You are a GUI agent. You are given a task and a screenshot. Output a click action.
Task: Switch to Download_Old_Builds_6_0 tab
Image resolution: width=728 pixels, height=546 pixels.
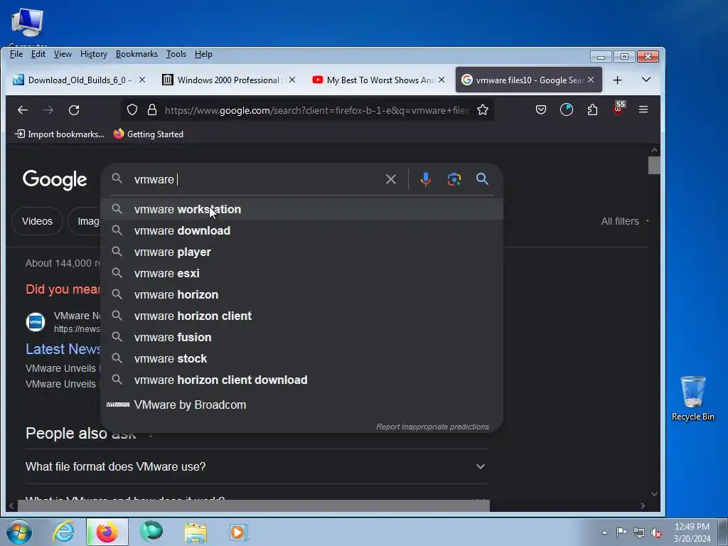pos(77,80)
